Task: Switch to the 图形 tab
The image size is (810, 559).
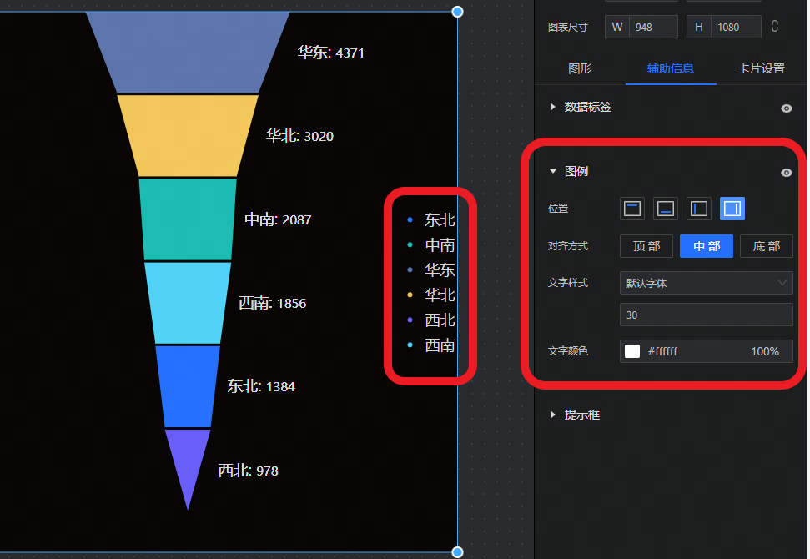Action: coord(580,68)
